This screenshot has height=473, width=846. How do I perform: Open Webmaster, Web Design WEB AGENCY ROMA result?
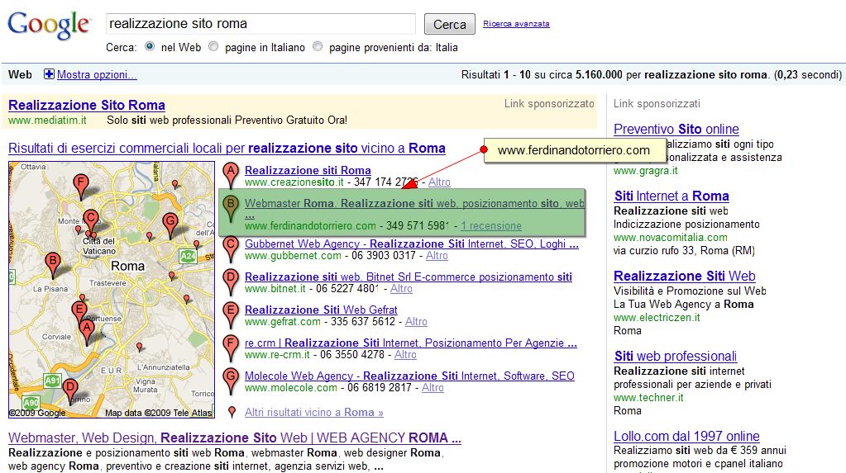click(235, 438)
